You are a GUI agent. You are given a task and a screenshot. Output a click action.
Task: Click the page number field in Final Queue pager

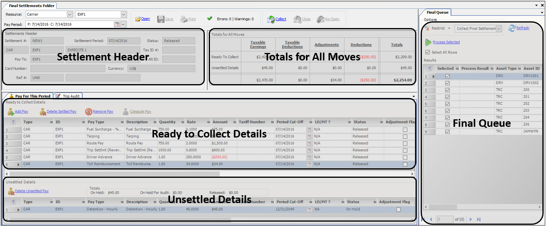click(445, 219)
